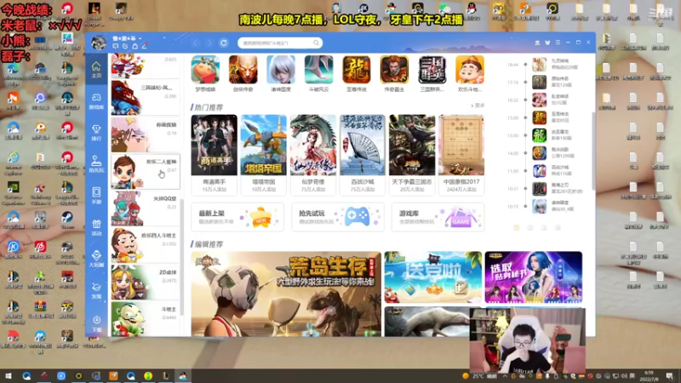Viewport: 681px width, 383px height.
Task: Click the 更多 more link in 热门推荐
Action: (478, 106)
